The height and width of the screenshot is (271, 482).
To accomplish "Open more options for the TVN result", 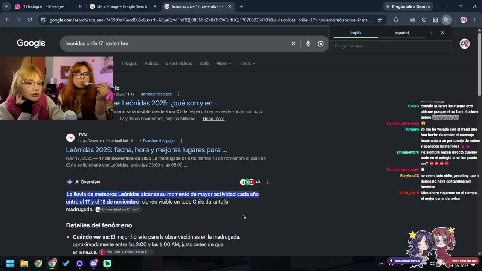I will pos(181,141).
